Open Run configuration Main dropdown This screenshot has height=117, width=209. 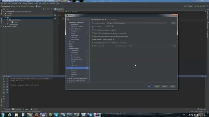[x=190, y=6]
